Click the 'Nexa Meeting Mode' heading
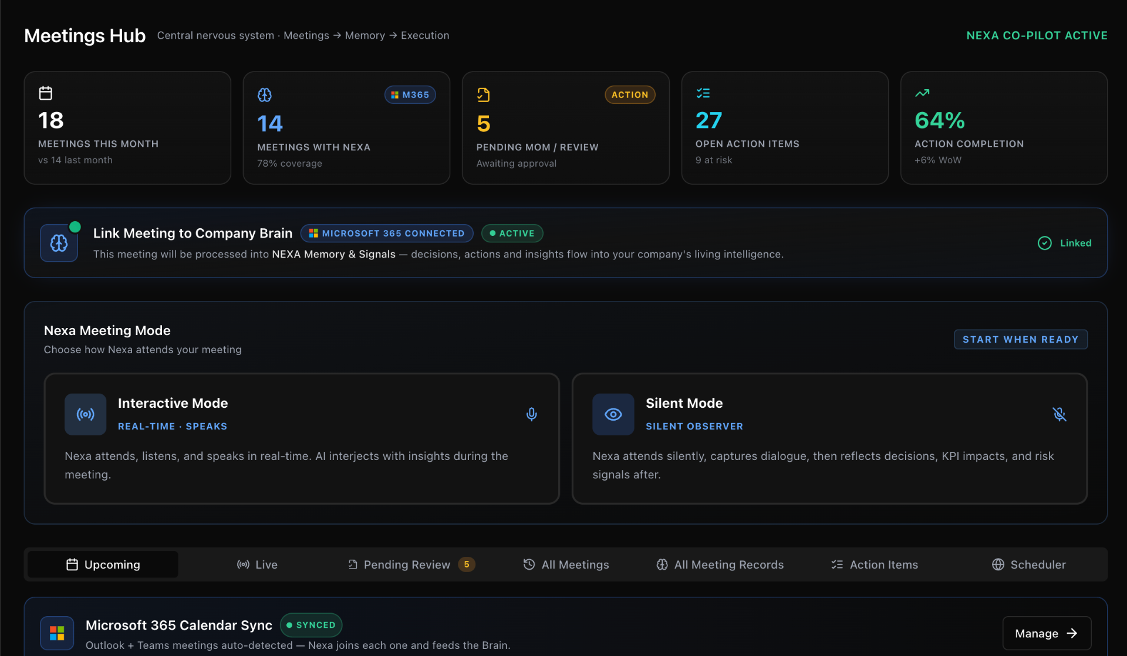 [x=107, y=331]
